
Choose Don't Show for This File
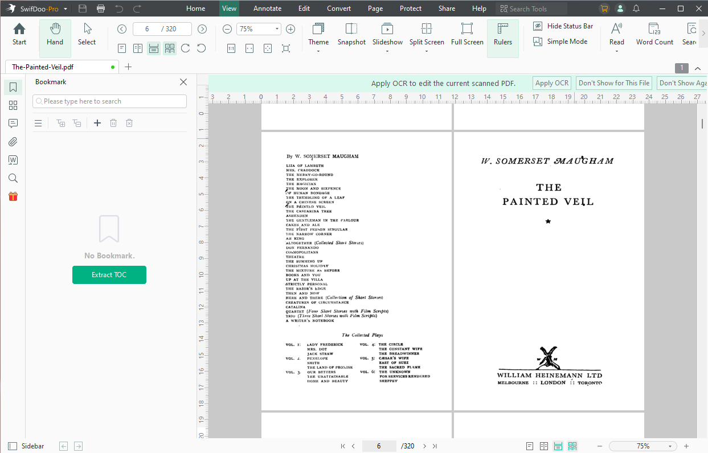[x=614, y=83]
